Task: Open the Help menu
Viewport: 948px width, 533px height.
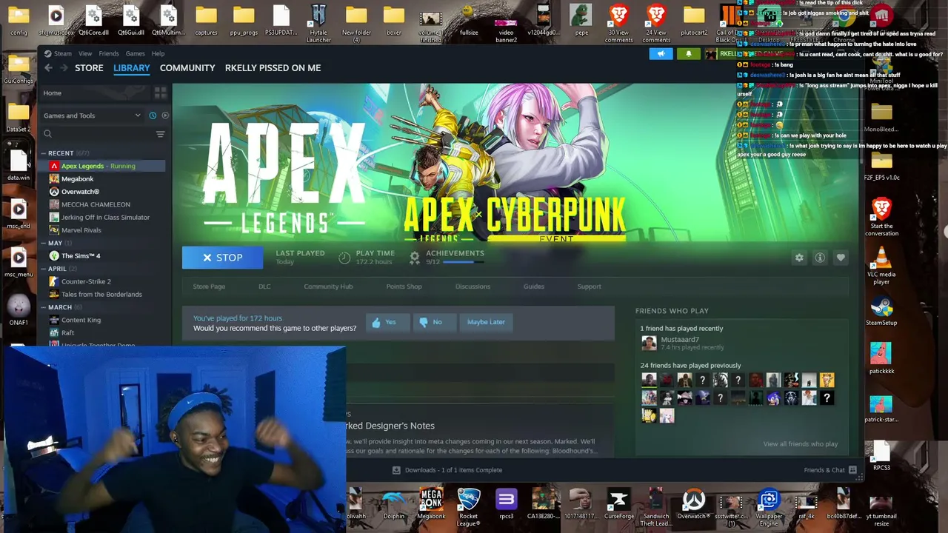Action: coord(158,53)
